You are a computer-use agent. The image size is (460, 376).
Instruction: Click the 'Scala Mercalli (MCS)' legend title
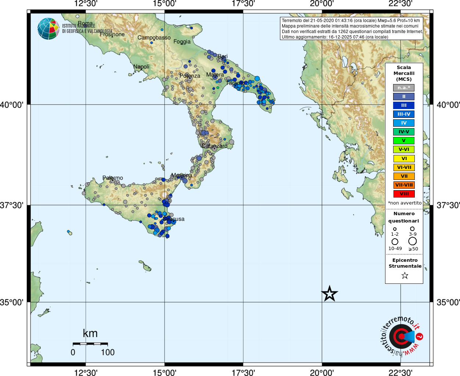click(404, 73)
